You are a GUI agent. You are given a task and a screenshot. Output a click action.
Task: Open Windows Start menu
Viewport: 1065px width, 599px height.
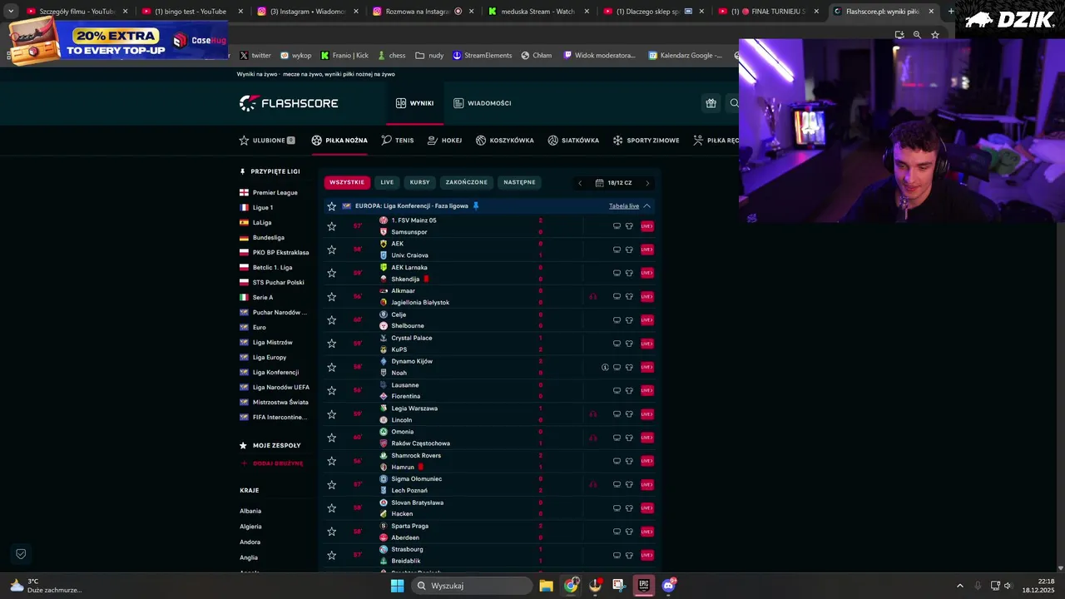coord(397,586)
